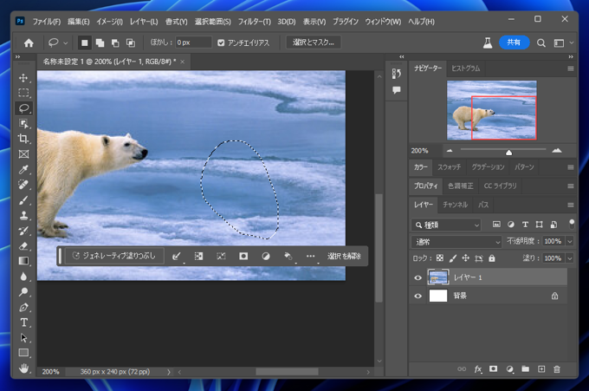589x391 pixels.
Task: Toggle the アンチエイリアス checkbox
Action: coord(221,42)
